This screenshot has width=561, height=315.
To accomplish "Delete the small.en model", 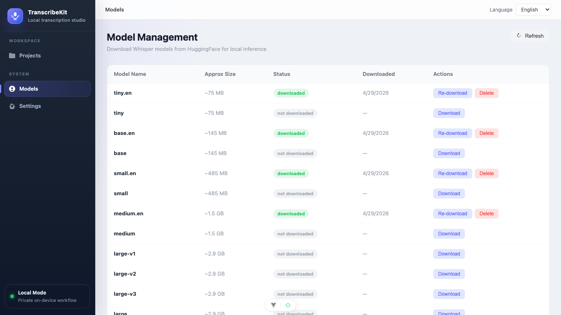I will click(x=487, y=173).
